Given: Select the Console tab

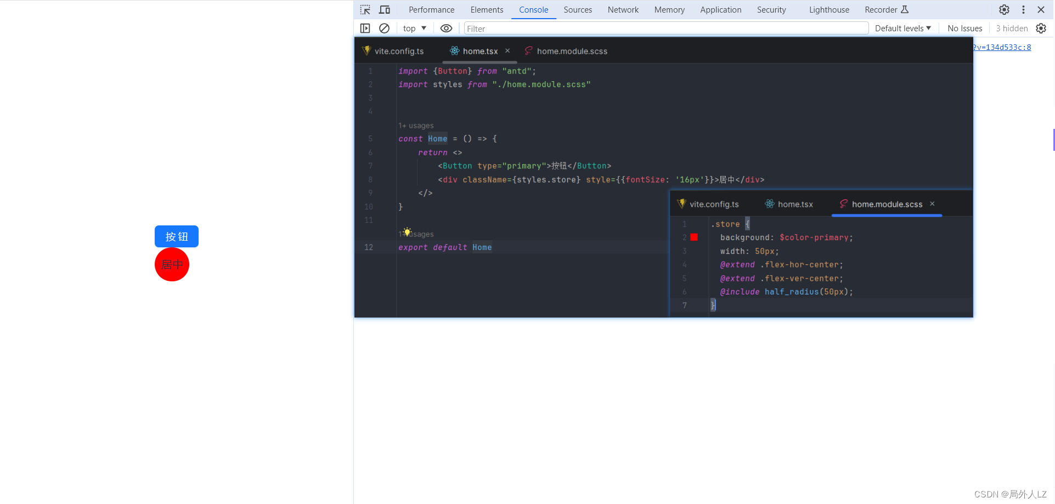Looking at the screenshot, I should pos(534,10).
